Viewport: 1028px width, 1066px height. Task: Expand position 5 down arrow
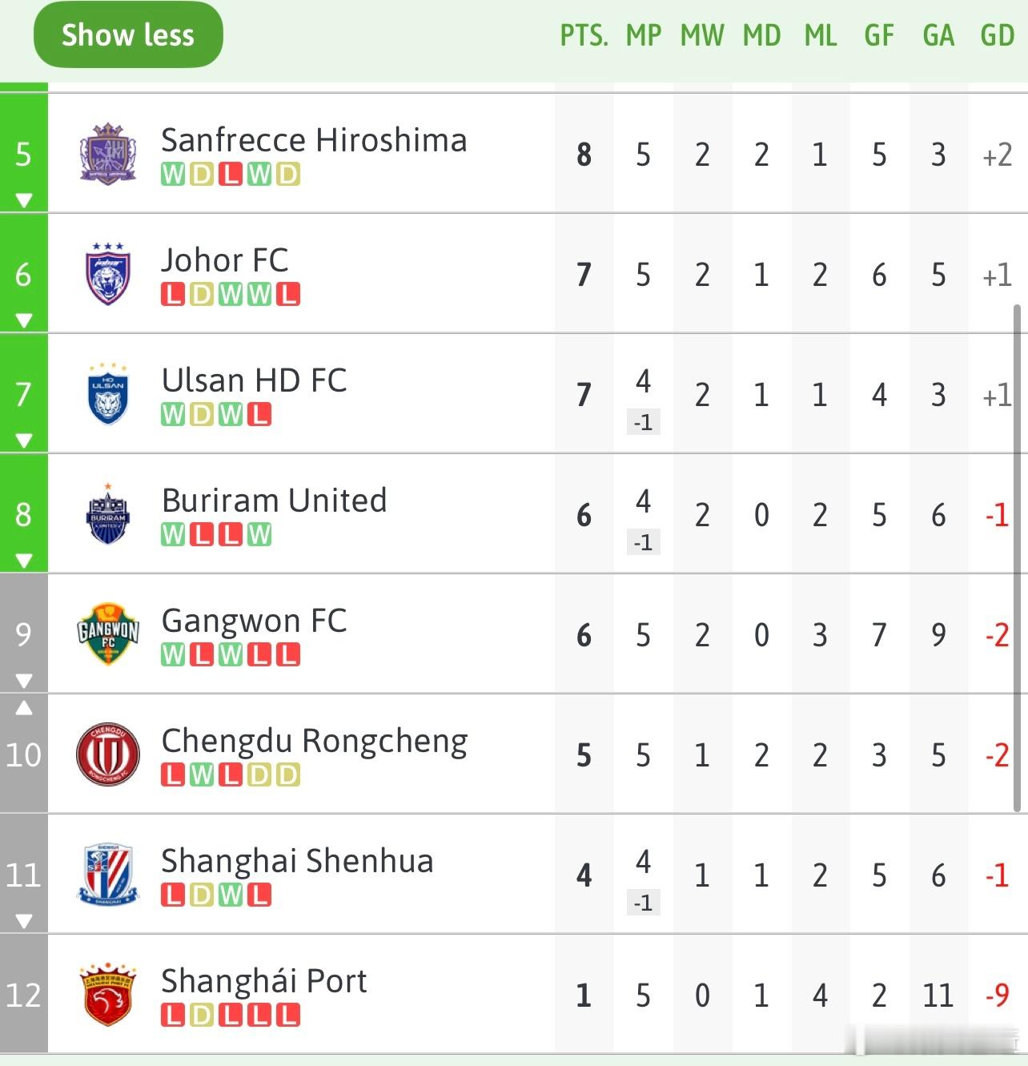pos(24,200)
